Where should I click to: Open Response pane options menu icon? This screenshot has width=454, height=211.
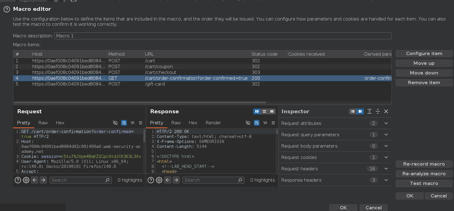click(273, 123)
